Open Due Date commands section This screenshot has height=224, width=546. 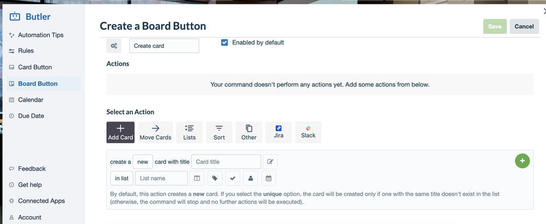[x=31, y=116]
